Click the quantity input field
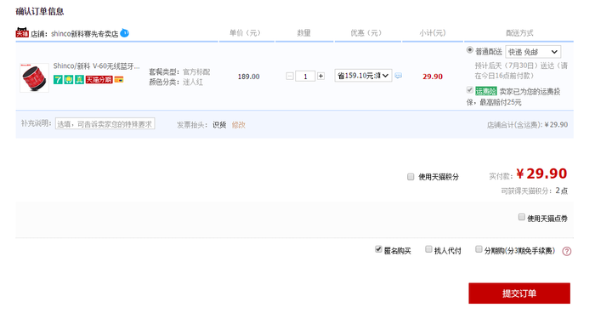The height and width of the screenshot is (319, 595). click(x=305, y=76)
